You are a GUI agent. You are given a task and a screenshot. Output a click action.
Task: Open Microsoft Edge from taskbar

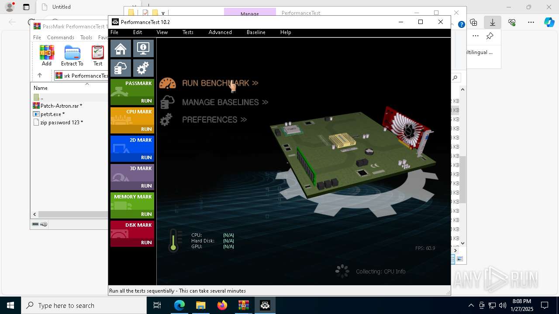tap(179, 305)
